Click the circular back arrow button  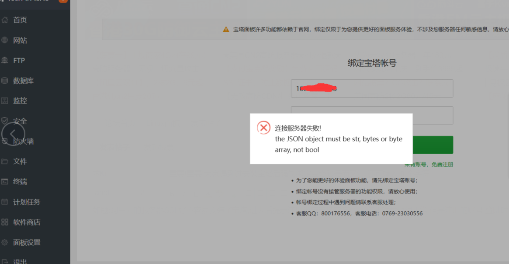click(x=13, y=134)
